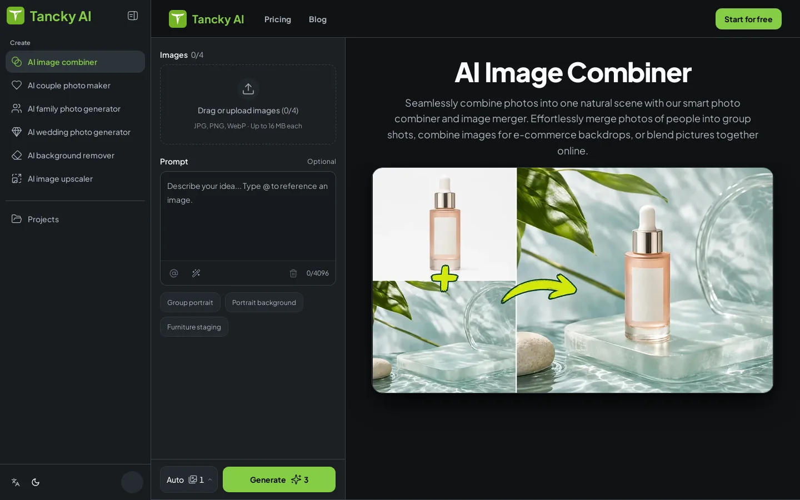Choose the Portrait background preset
Image resolution: width=800 pixels, height=500 pixels.
264,302
